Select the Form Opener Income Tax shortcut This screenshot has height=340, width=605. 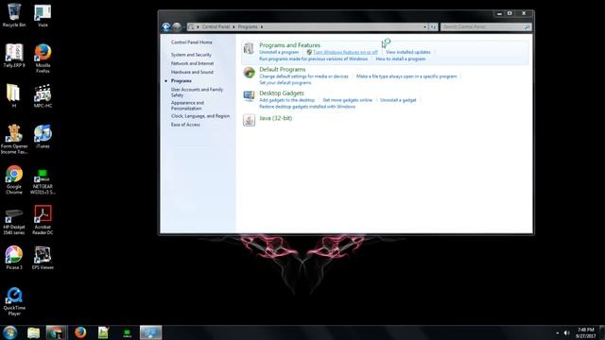(x=14, y=139)
